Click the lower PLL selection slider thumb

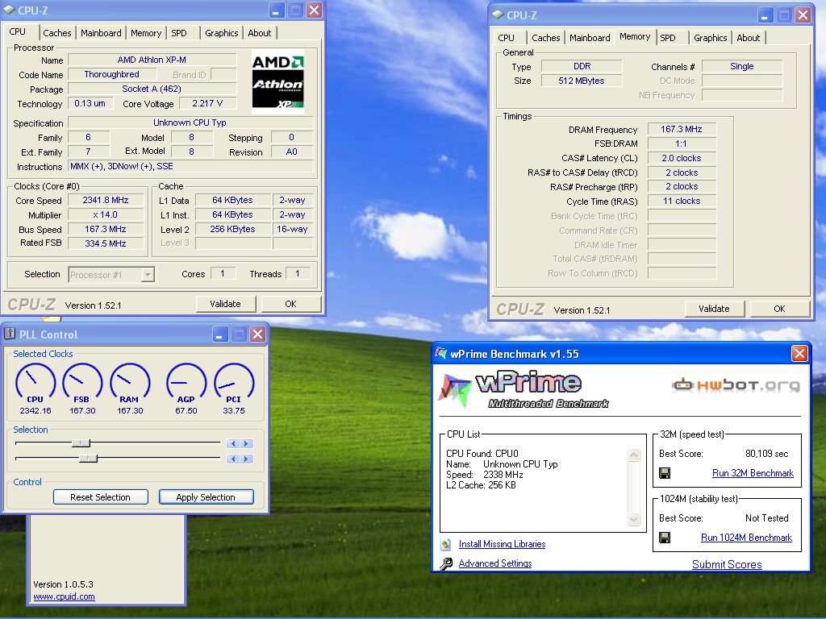pyautogui.click(x=89, y=459)
